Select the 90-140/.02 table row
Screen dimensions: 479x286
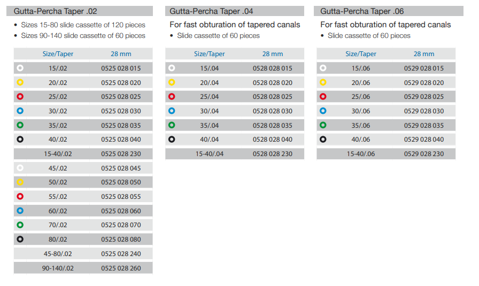coord(83,268)
